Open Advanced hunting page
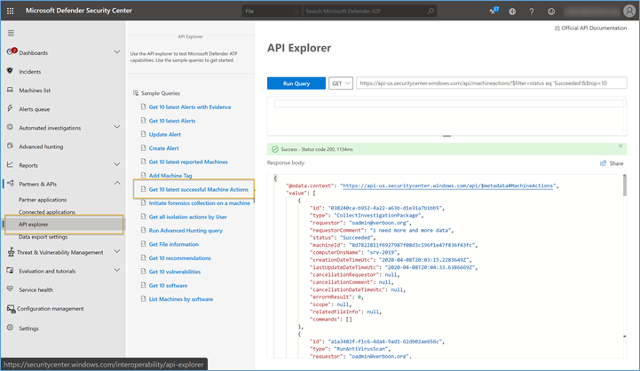Image resolution: width=640 pixels, height=371 pixels. 41,146
